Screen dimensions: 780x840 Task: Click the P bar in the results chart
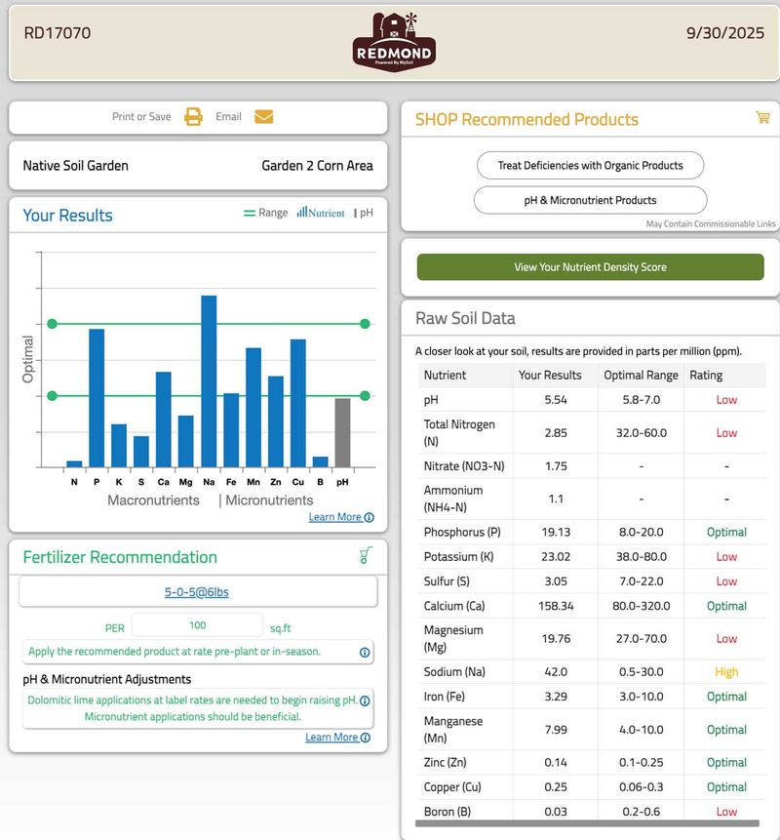click(97, 398)
